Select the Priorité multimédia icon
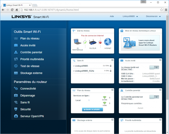This screenshot has width=169, height=134. (16, 59)
